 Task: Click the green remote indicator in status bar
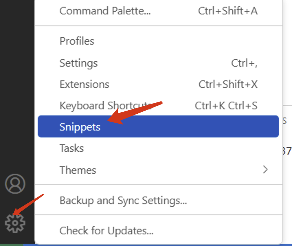[x=12, y=245]
